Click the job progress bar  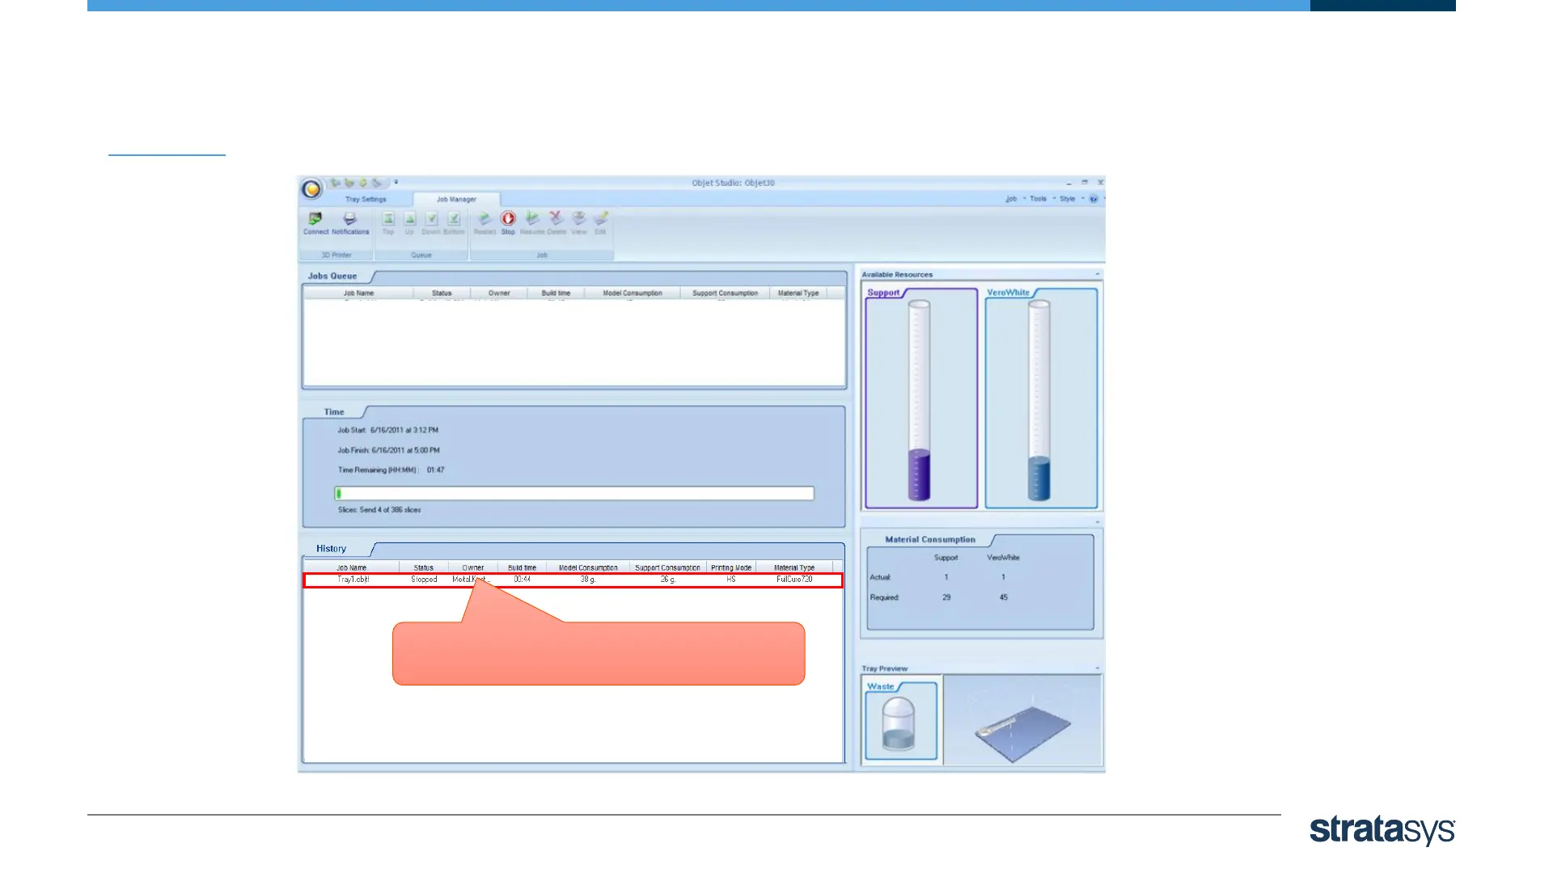pyautogui.click(x=574, y=493)
